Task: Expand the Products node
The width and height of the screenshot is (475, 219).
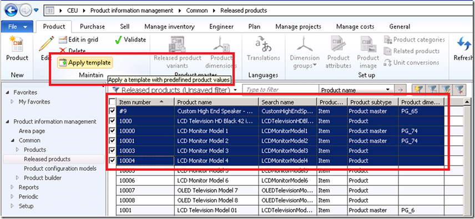Action: (18, 150)
